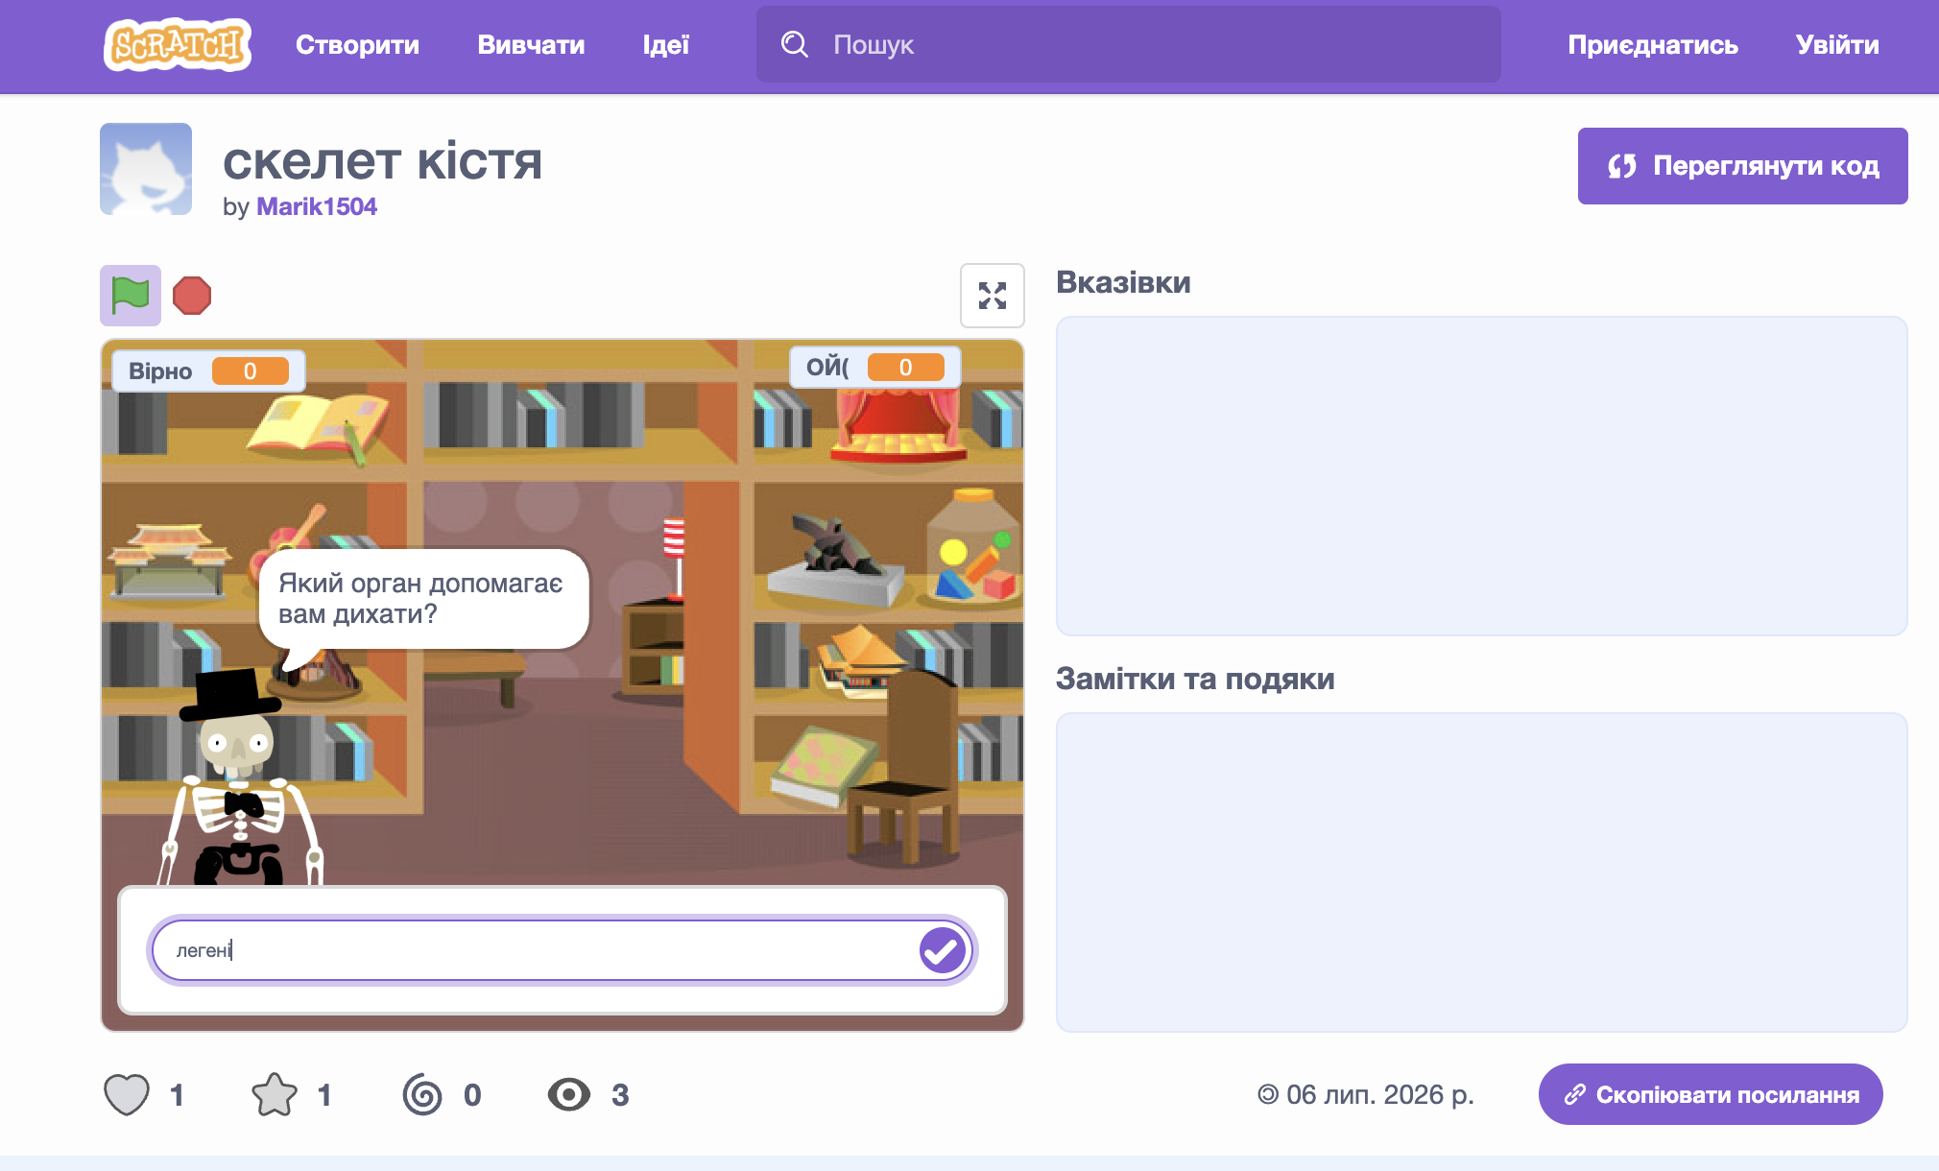The height and width of the screenshot is (1171, 1939).
Task: Open the Вивчати menu item
Action: (x=531, y=45)
